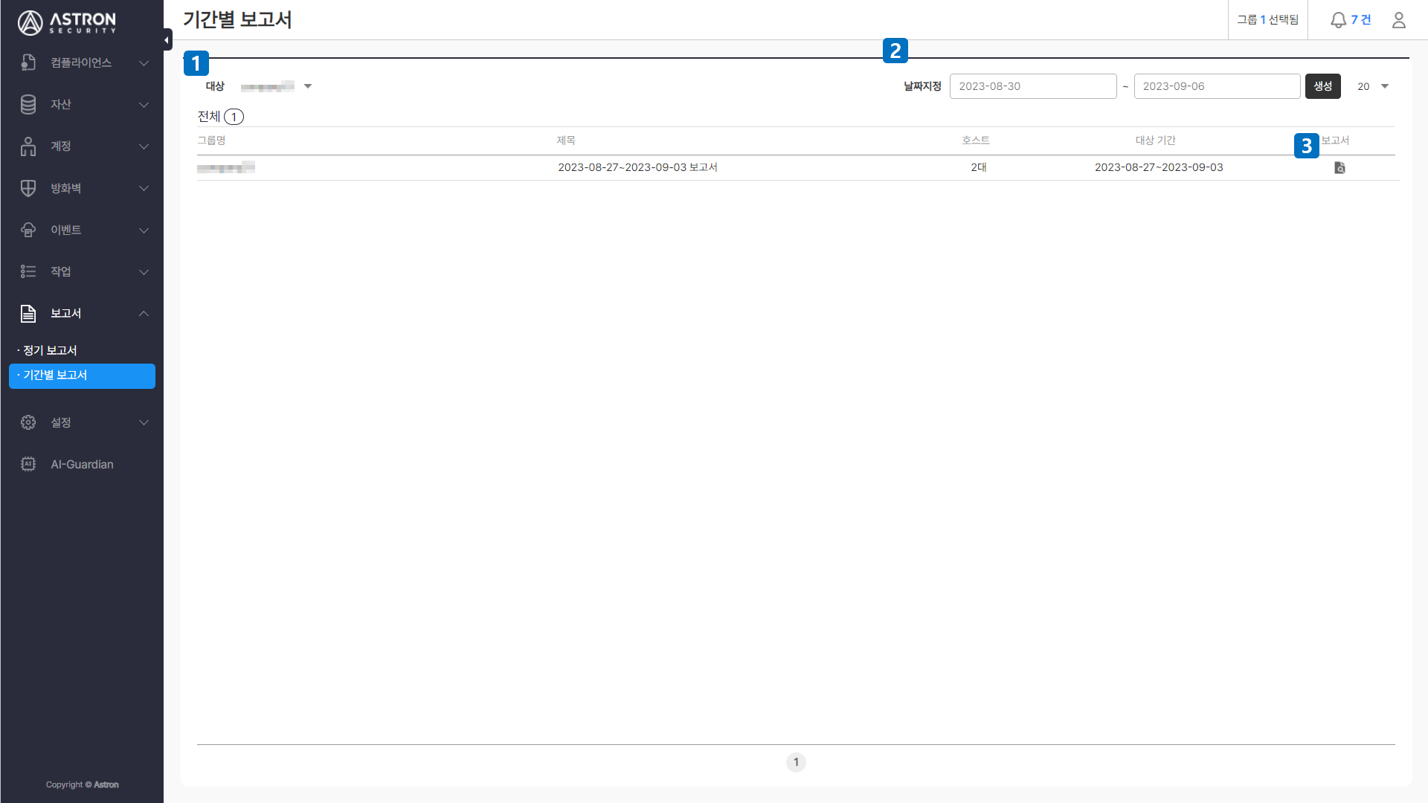Click the 대상 기간 column header
Image resolution: width=1428 pixels, height=803 pixels.
[1156, 141]
